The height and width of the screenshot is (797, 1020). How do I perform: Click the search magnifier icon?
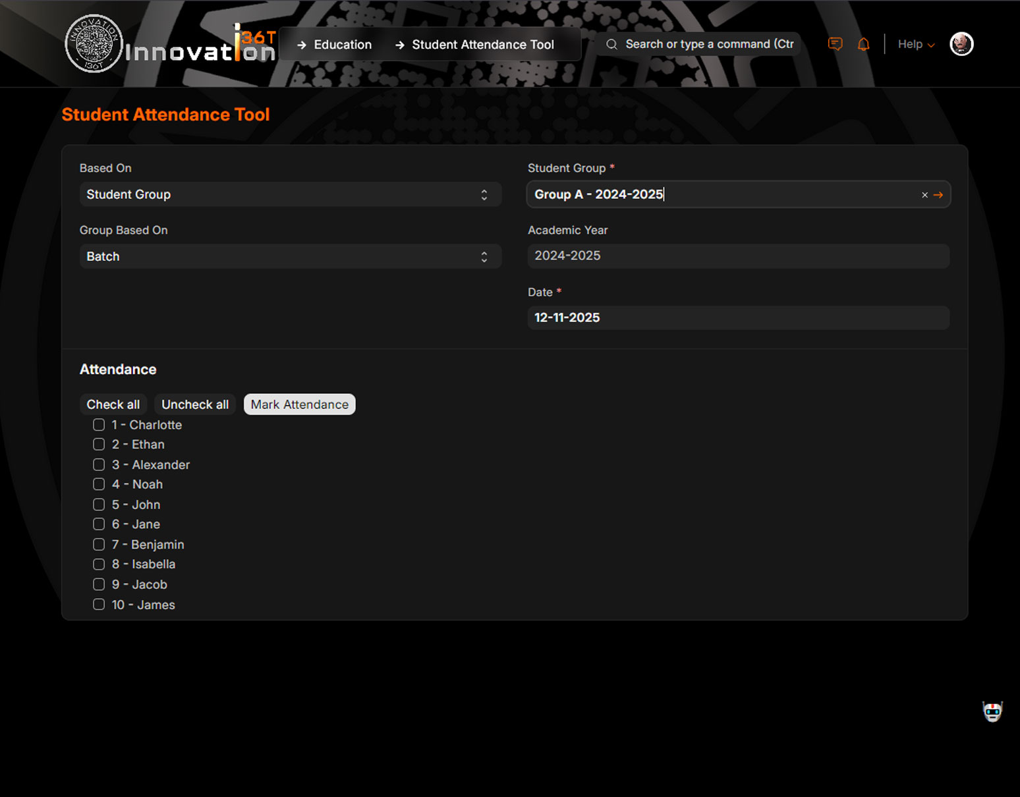pyautogui.click(x=611, y=44)
